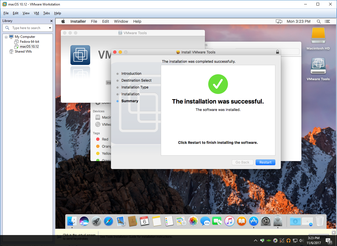Open the Notes app in dock
This screenshot has width=337, height=246.
(x=157, y=221)
